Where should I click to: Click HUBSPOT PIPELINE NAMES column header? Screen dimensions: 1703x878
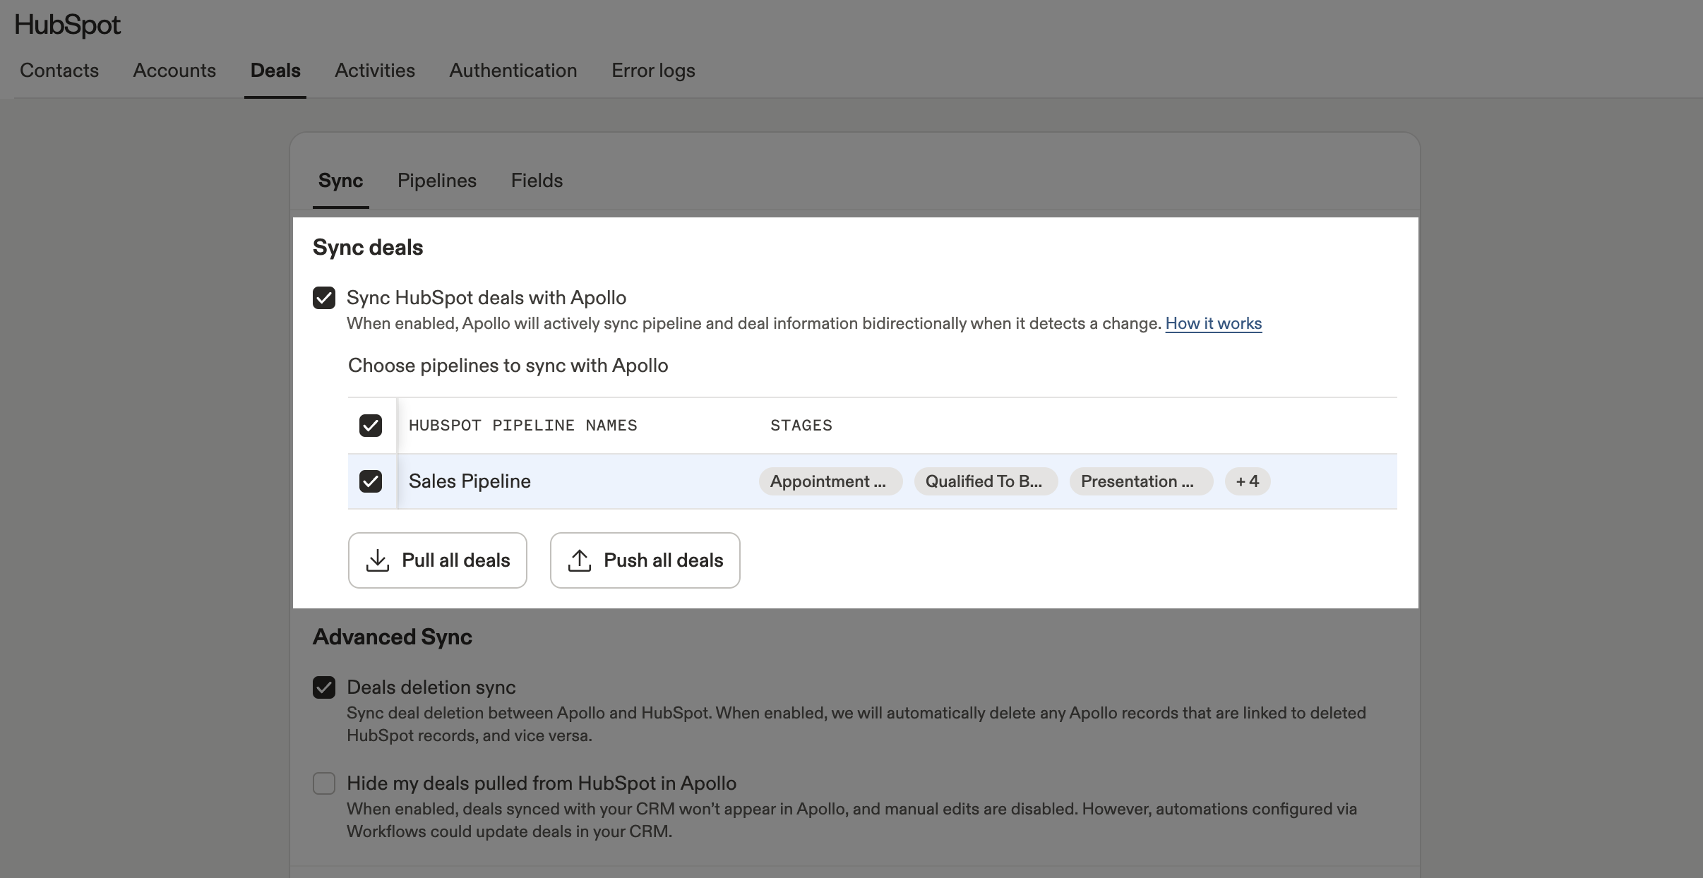click(x=523, y=426)
